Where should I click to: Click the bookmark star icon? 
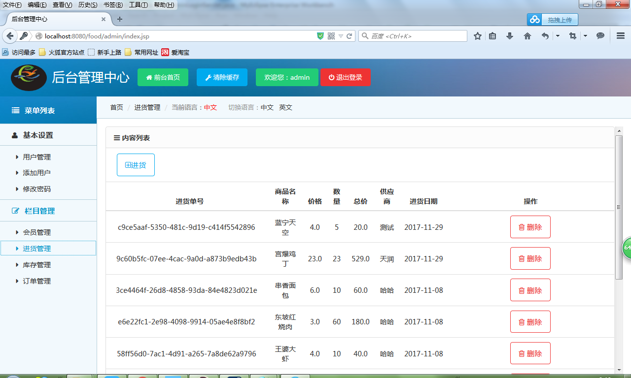477,36
